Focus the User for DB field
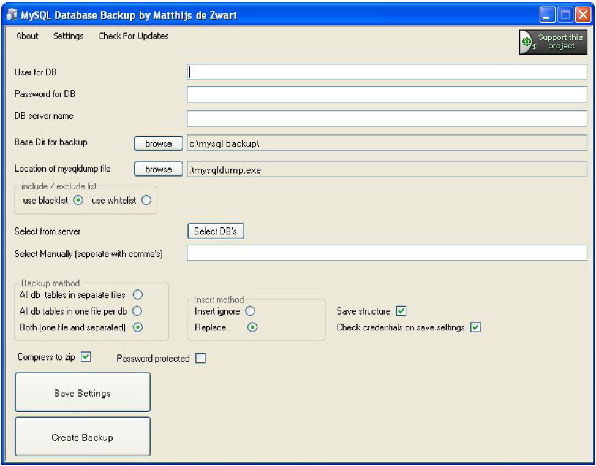The width and height of the screenshot is (596, 466). (387, 72)
